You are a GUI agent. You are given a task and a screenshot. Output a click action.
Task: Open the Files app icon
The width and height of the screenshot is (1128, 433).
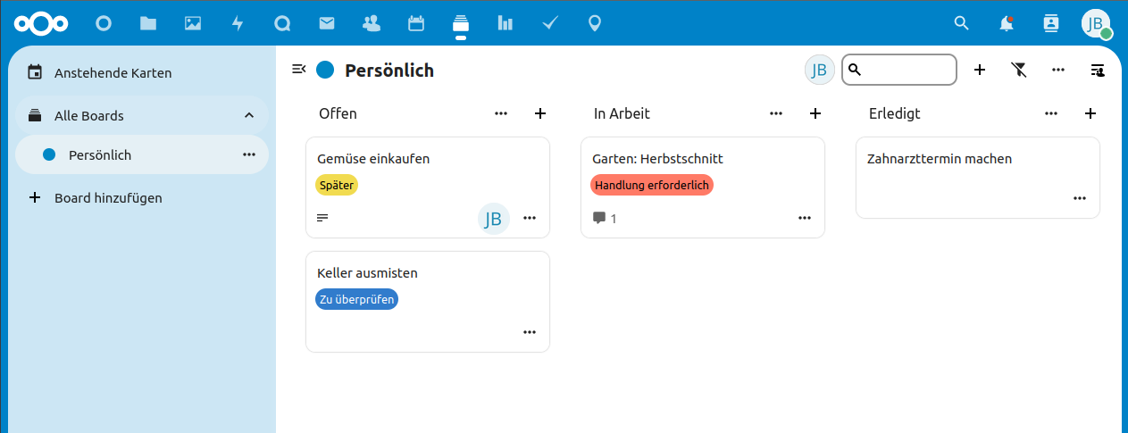(148, 23)
